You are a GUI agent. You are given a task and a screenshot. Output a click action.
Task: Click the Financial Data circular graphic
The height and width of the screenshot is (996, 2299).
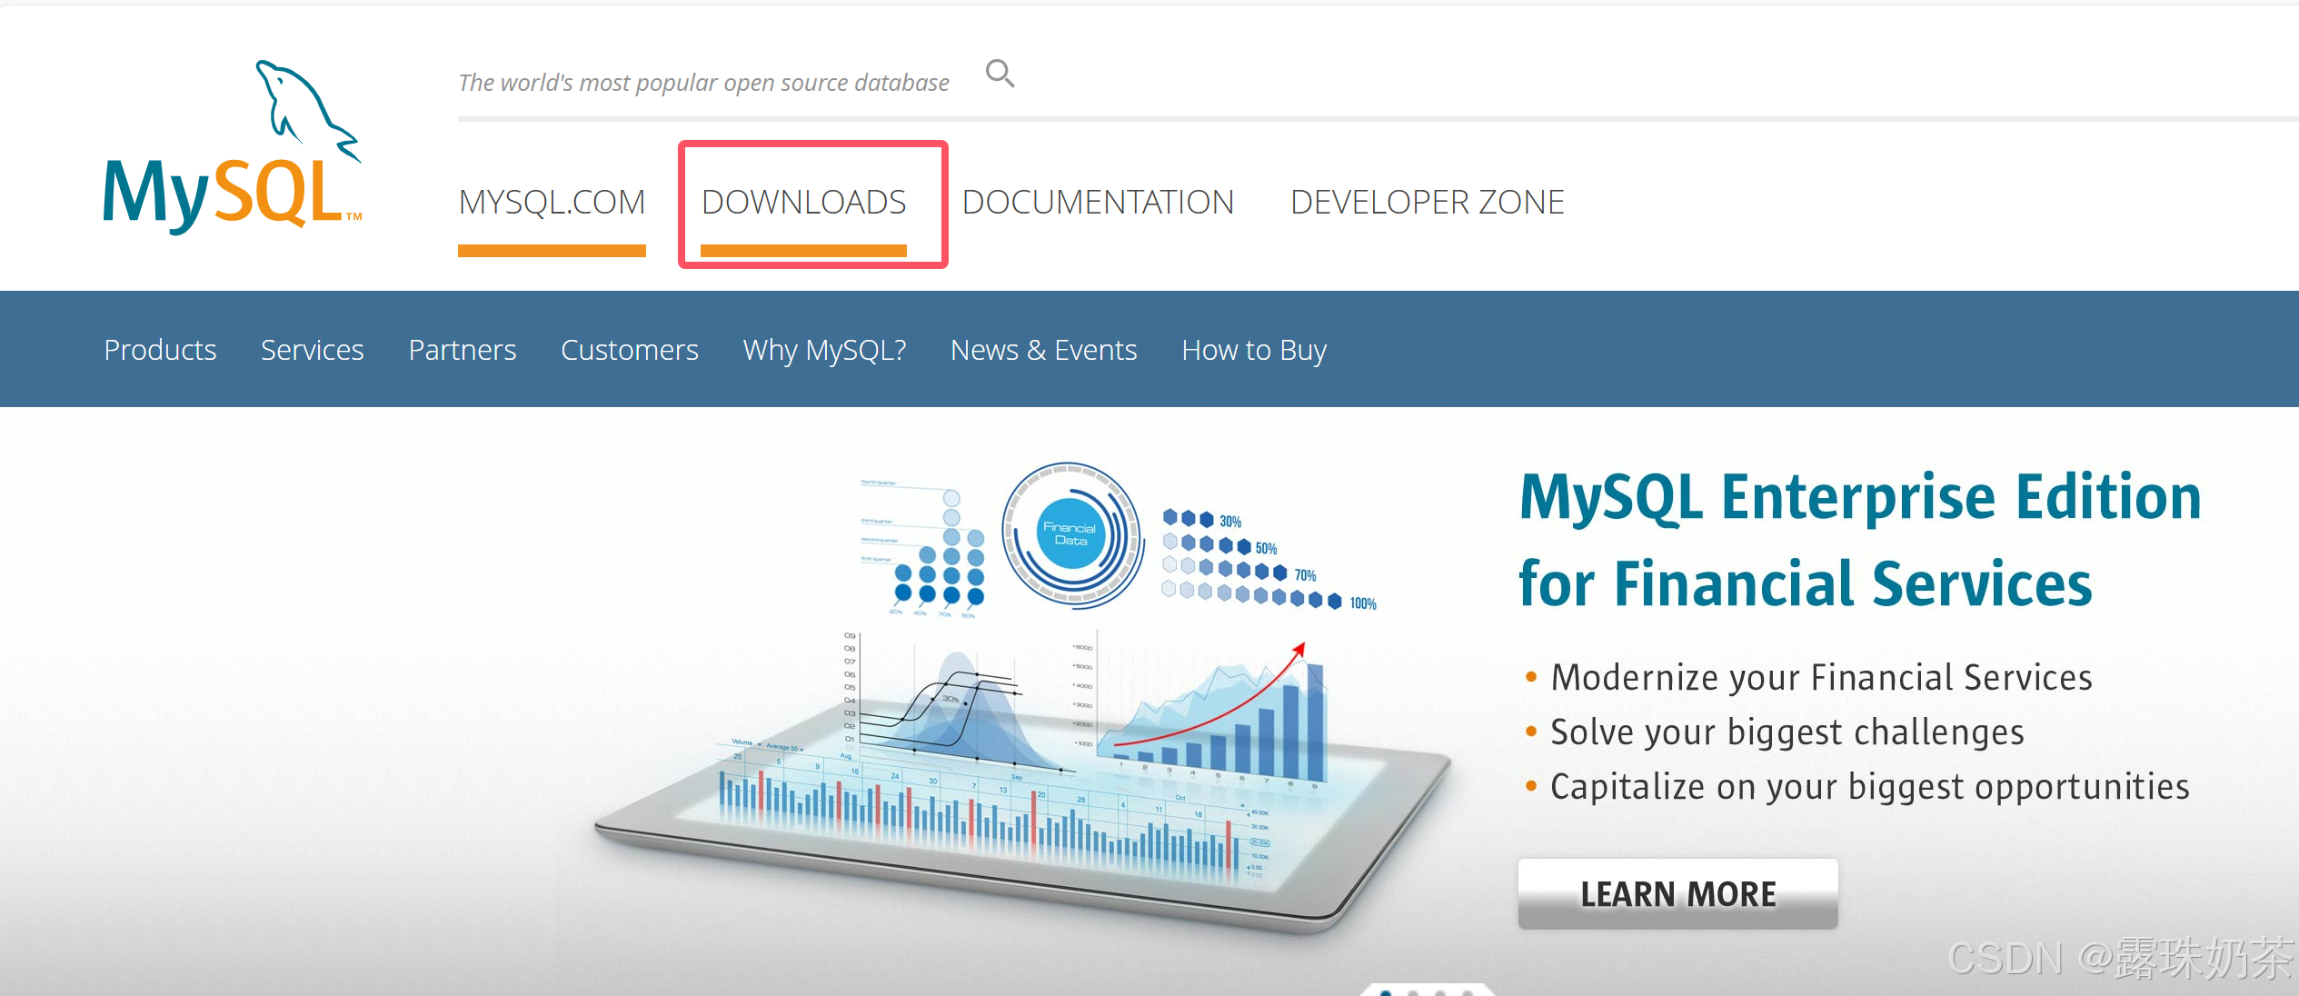pos(1070,534)
